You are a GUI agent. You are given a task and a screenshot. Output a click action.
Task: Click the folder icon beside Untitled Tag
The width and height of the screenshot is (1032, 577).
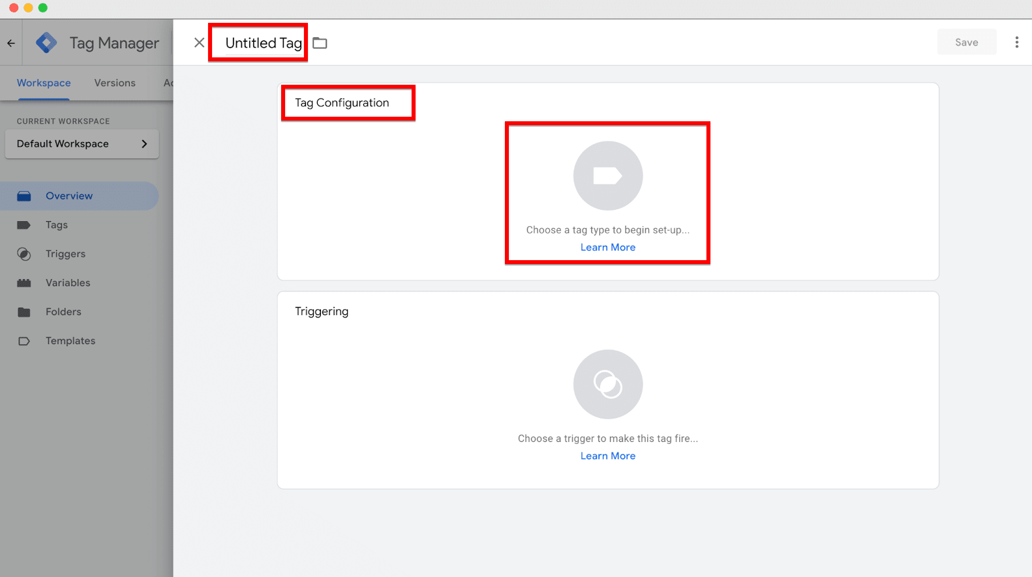point(320,43)
